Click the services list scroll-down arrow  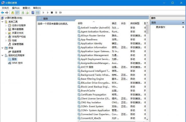click(147, 119)
